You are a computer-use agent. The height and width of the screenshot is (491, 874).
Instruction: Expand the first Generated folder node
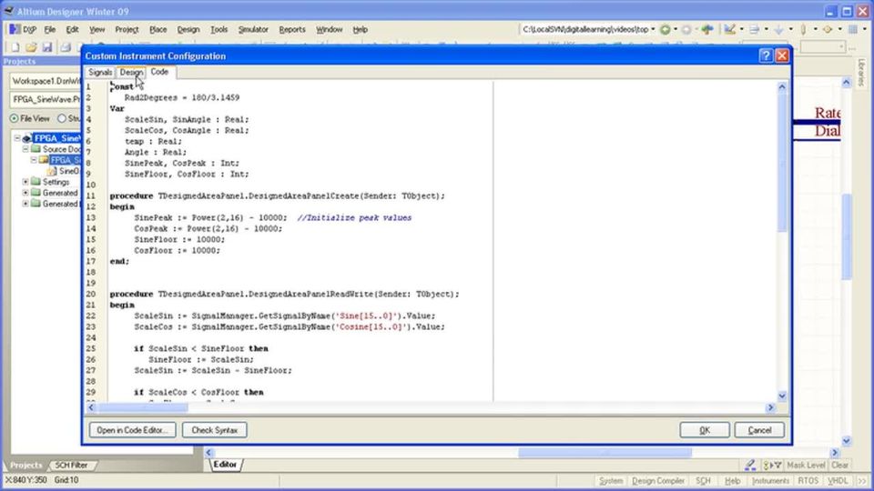tap(25, 193)
